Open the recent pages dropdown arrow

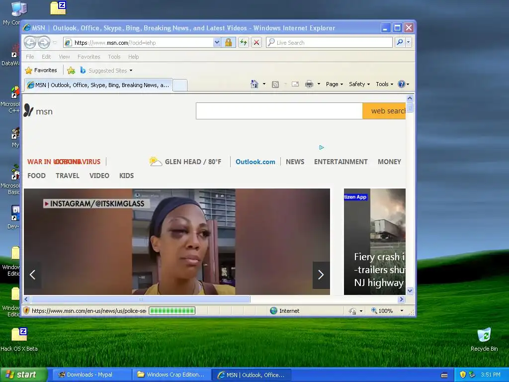[55, 42]
